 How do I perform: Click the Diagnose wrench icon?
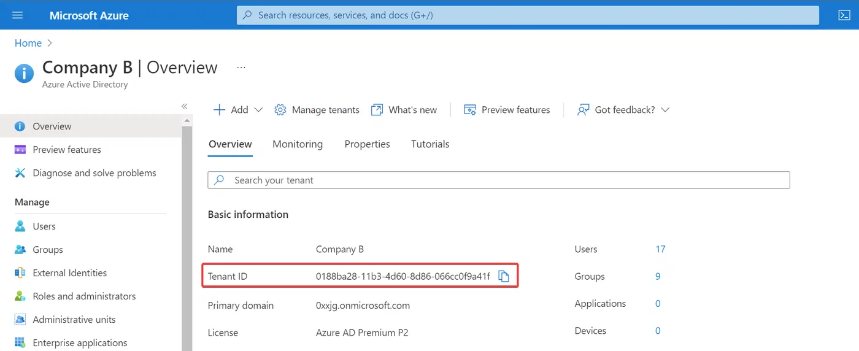pos(20,172)
